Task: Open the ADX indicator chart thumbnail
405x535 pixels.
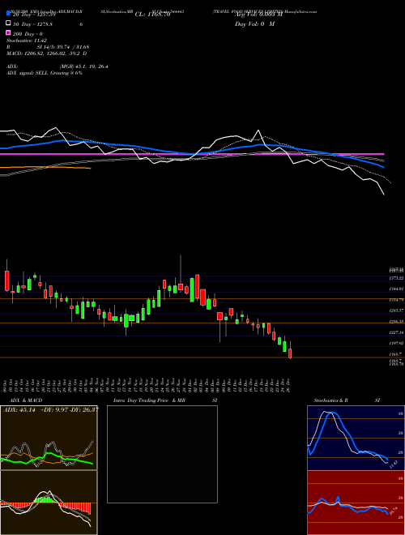Action: click(49, 438)
